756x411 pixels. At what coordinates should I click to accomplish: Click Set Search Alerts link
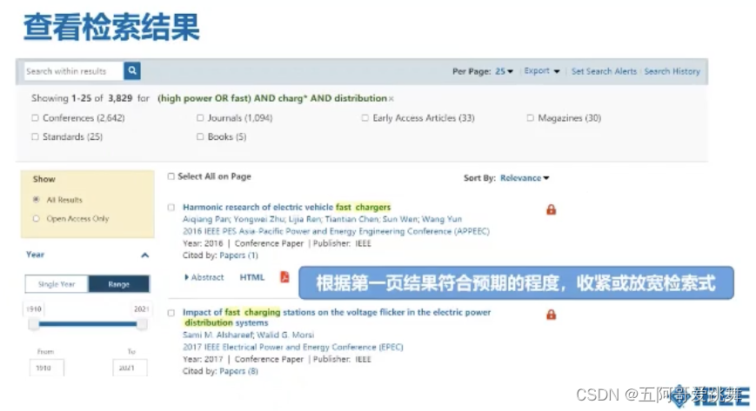pos(604,71)
